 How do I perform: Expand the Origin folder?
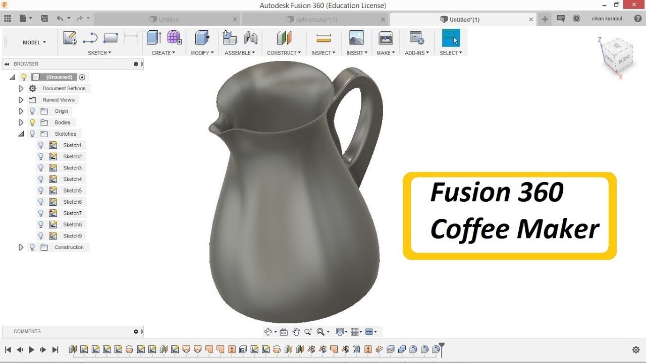point(21,111)
